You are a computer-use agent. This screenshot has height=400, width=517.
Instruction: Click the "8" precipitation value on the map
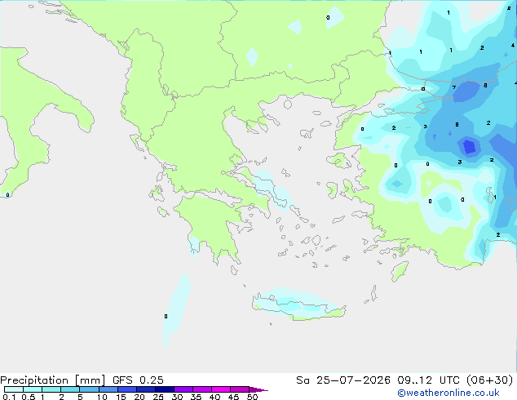457,124
